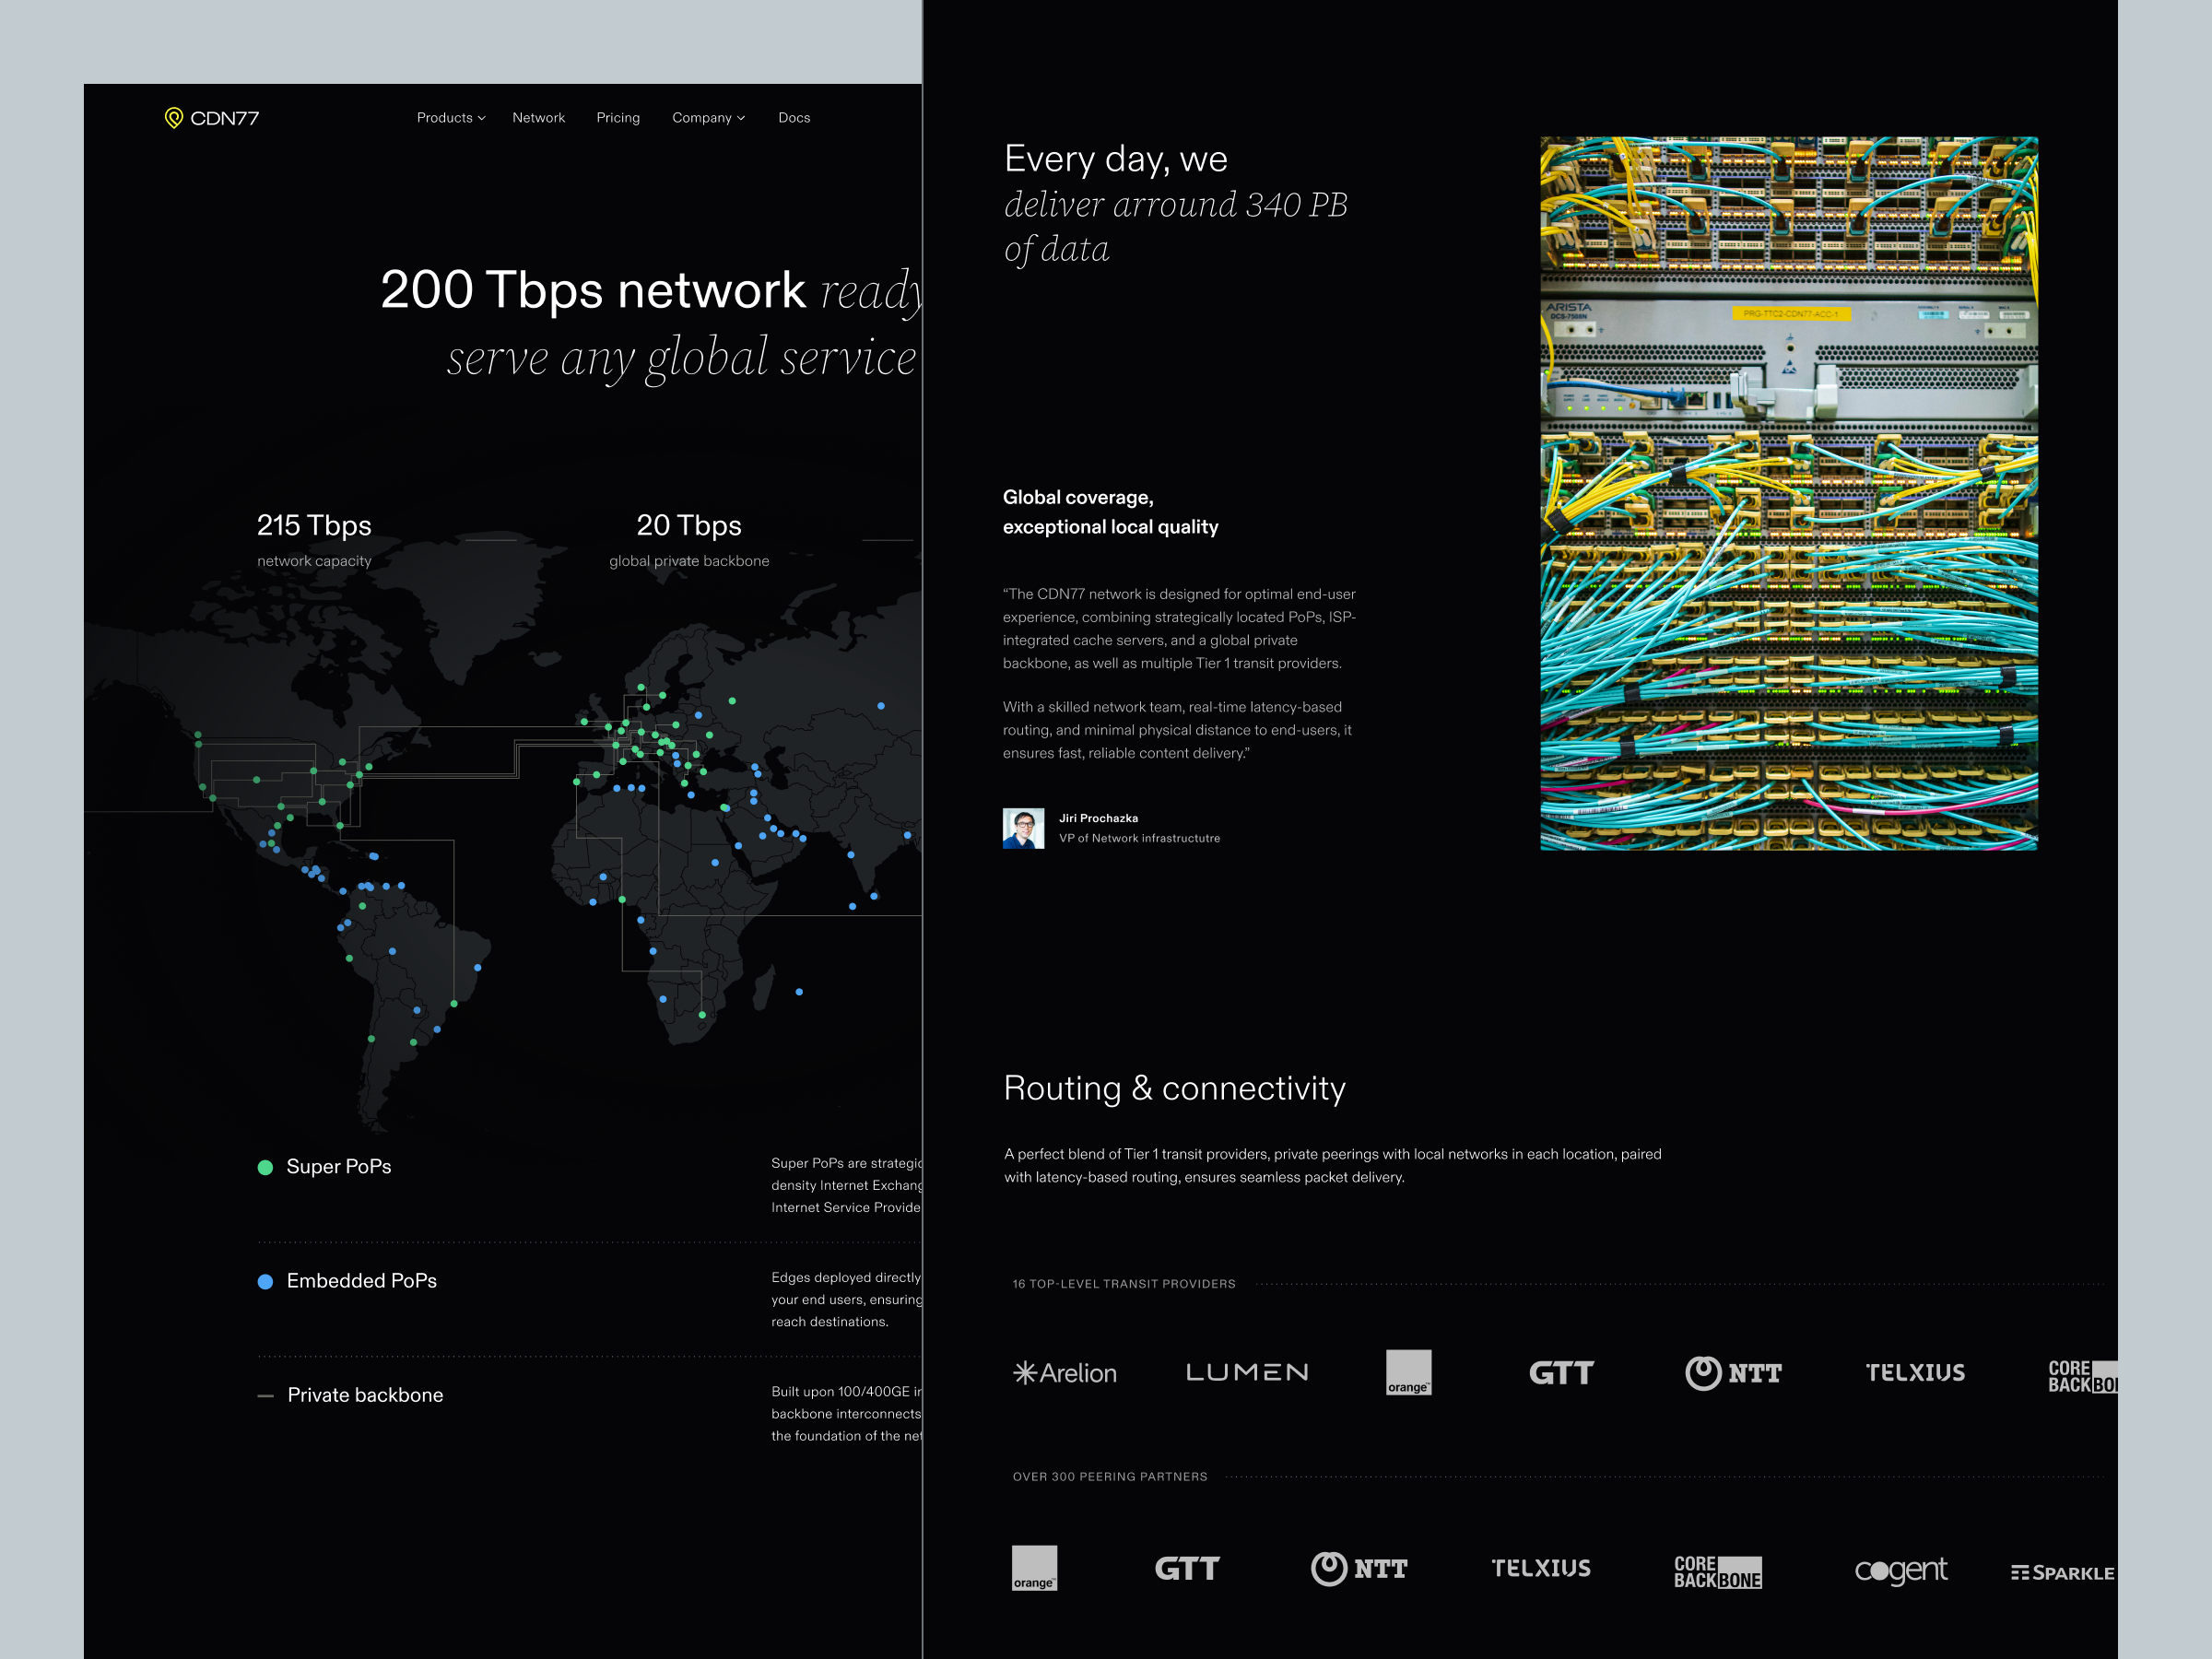
Task: Toggle the Super PoPs map legend marker
Action: coord(266,1166)
